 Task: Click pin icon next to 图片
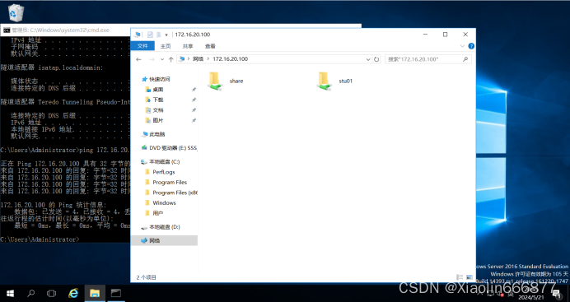coord(194,120)
